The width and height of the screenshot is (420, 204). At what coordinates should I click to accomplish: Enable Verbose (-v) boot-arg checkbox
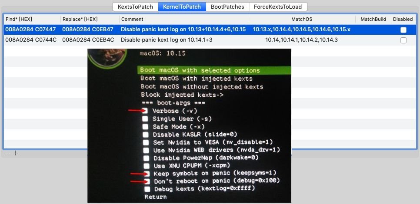pyautogui.click(x=145, y=110)
